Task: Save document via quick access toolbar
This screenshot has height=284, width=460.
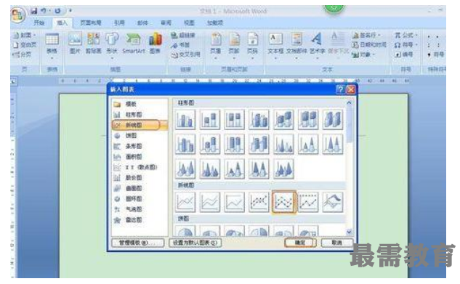Action: point(34,11)
